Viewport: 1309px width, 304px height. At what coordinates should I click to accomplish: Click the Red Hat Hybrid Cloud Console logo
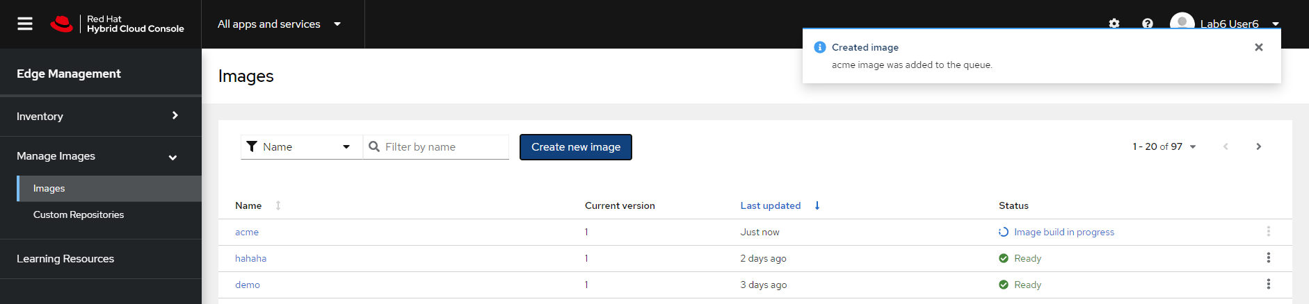(117, 24)
